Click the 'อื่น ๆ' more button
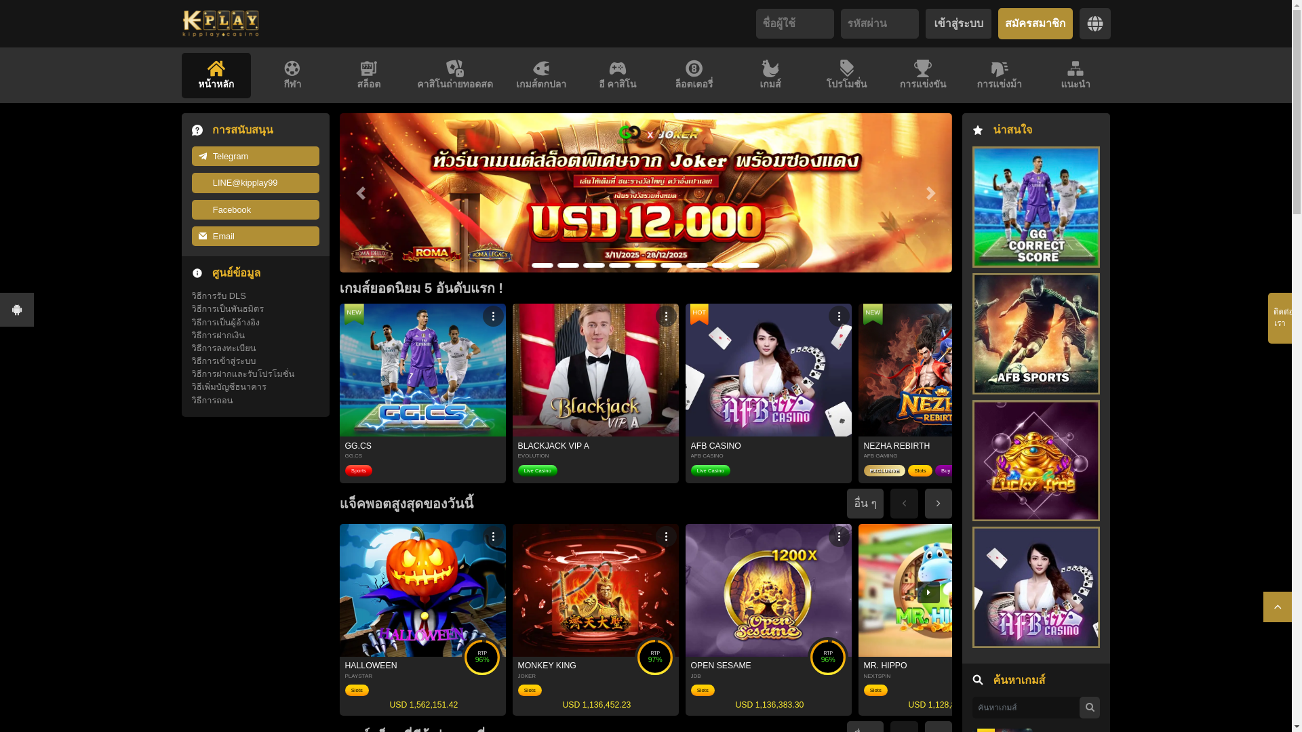This screenshot has width=1302, height=732. [x=865, y=504]
